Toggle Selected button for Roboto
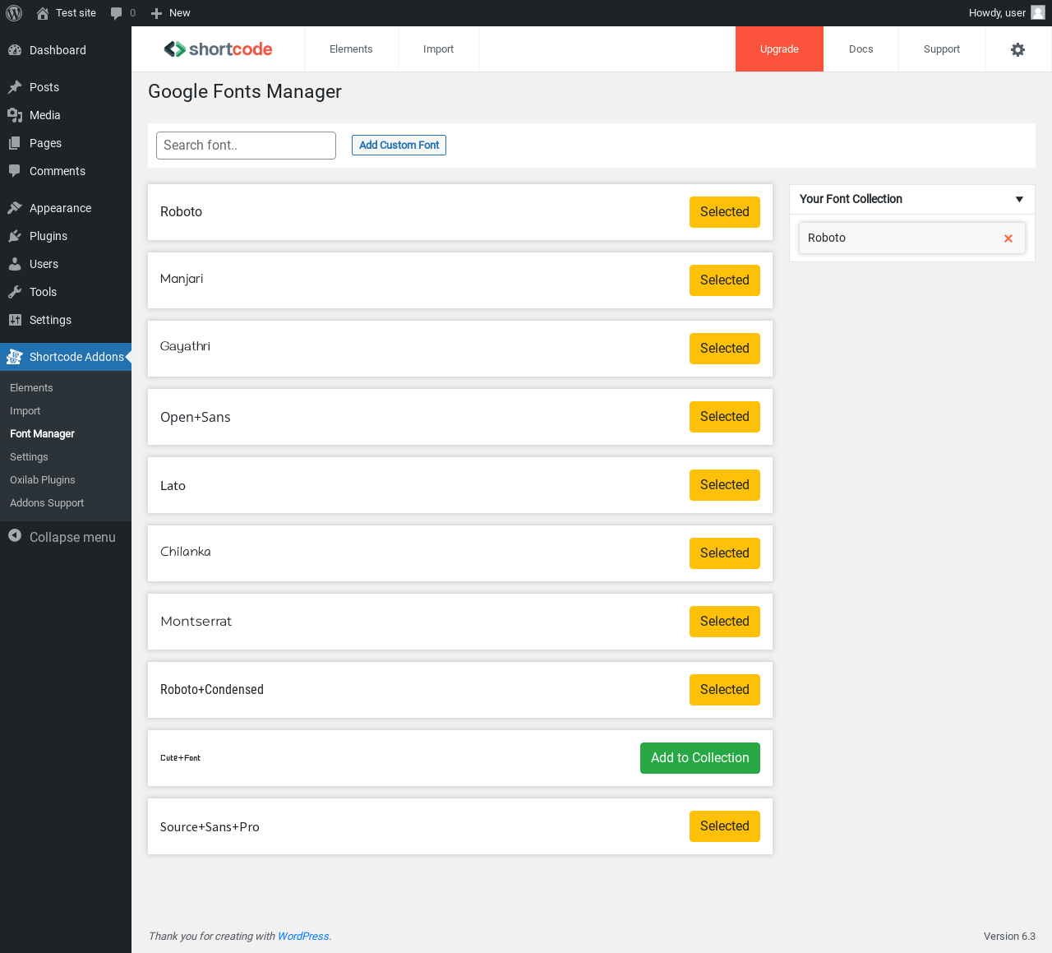 [725, 212]
